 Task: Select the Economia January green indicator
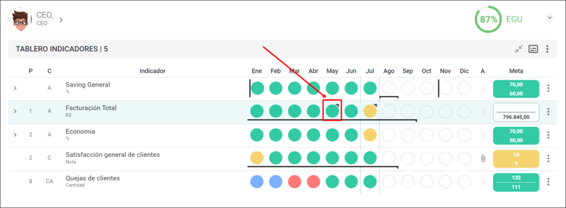tap(257, 135)
